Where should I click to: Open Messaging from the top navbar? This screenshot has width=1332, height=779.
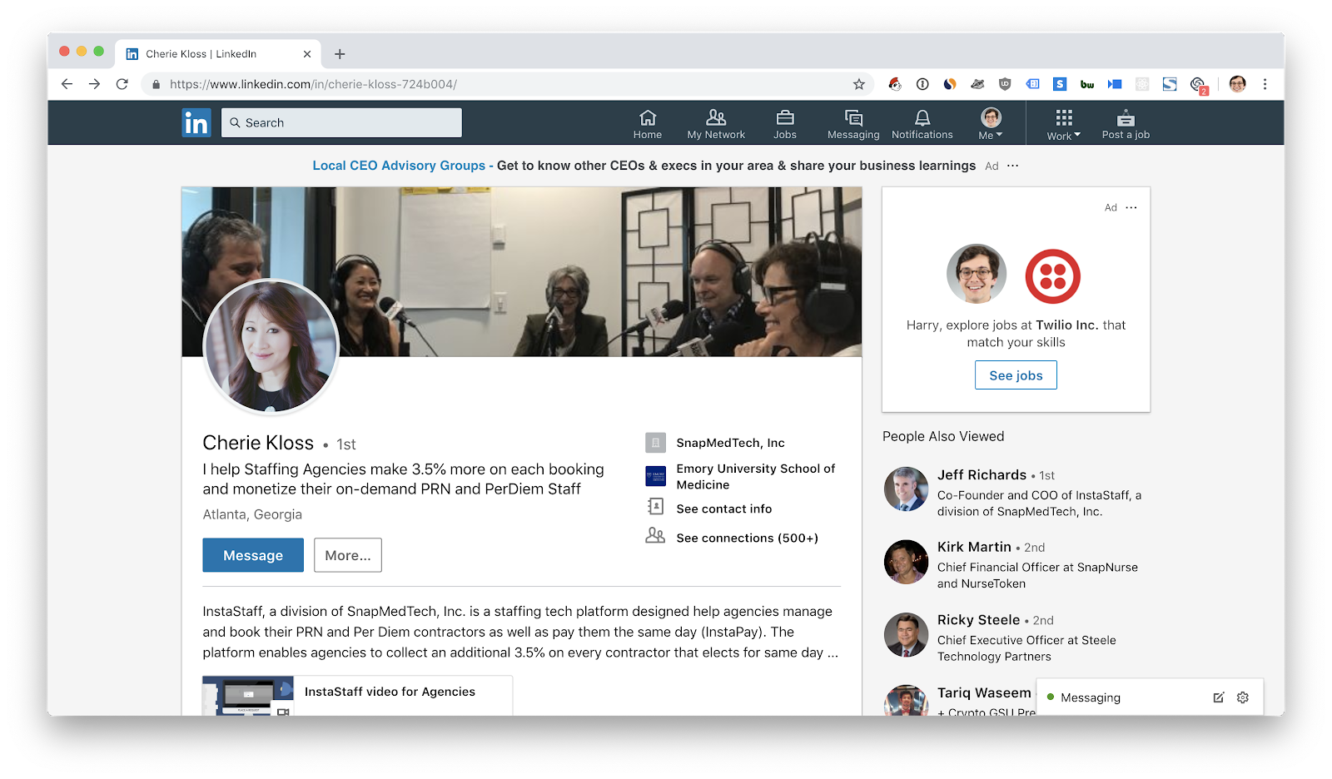click(x=853, y=124)
